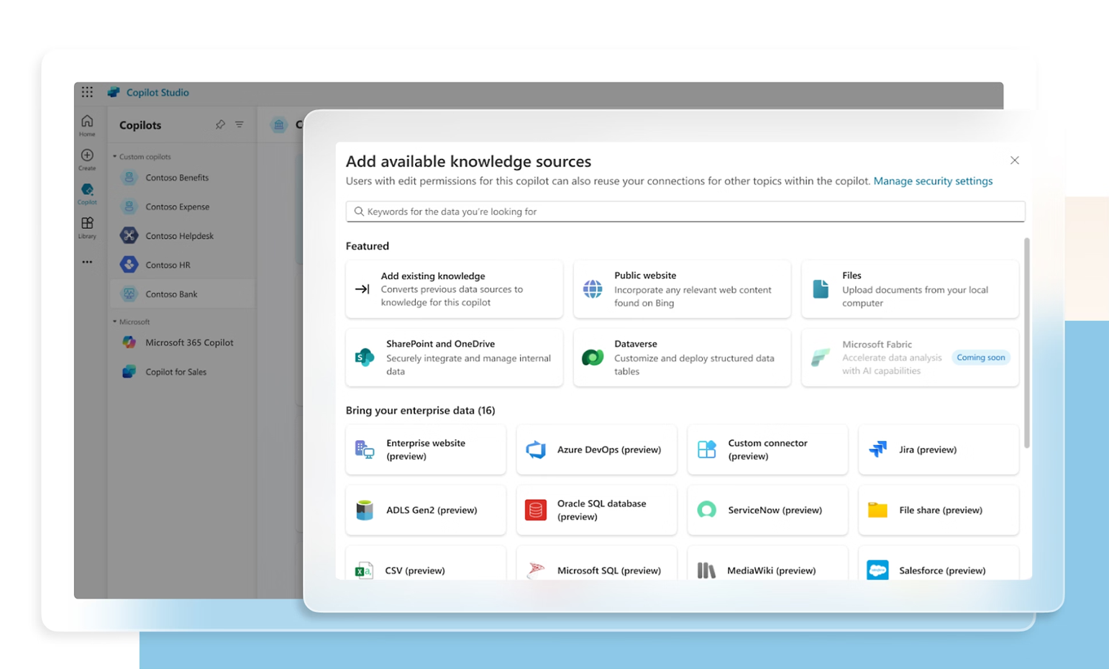
Task: Click the search magnifier icon
Action: click(x=359, y=211)
